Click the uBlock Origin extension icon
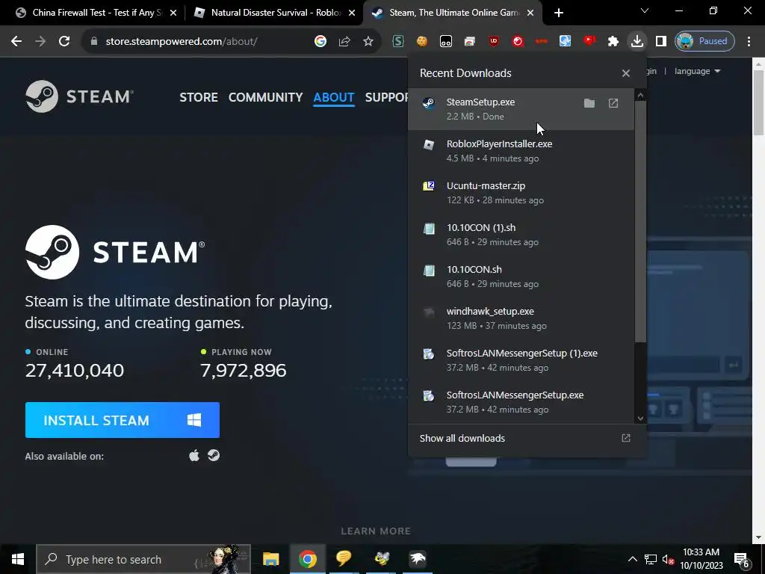The height and width of the screenshot is (574, 765). (494, 41)
